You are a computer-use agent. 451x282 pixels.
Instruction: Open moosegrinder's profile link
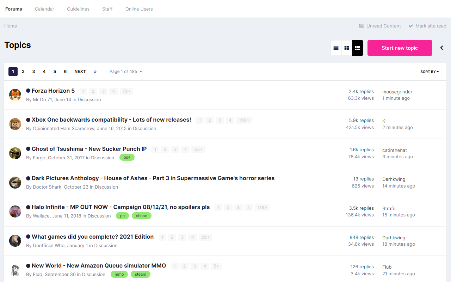pos(397,92)
